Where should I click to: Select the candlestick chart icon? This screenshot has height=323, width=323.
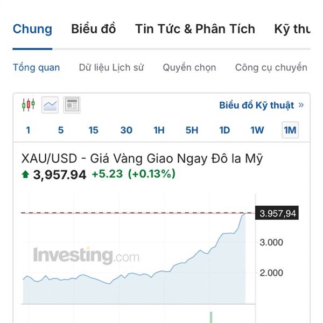click(x=28, y=104)
